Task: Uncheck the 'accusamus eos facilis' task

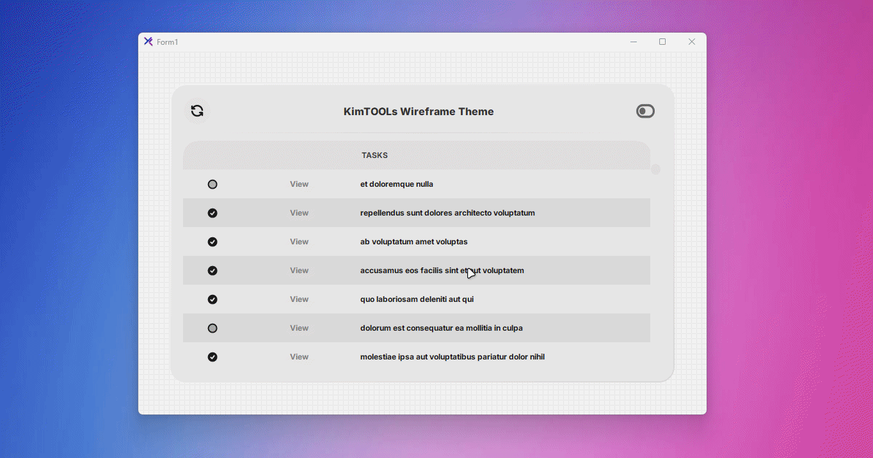Action: [212, 271]
